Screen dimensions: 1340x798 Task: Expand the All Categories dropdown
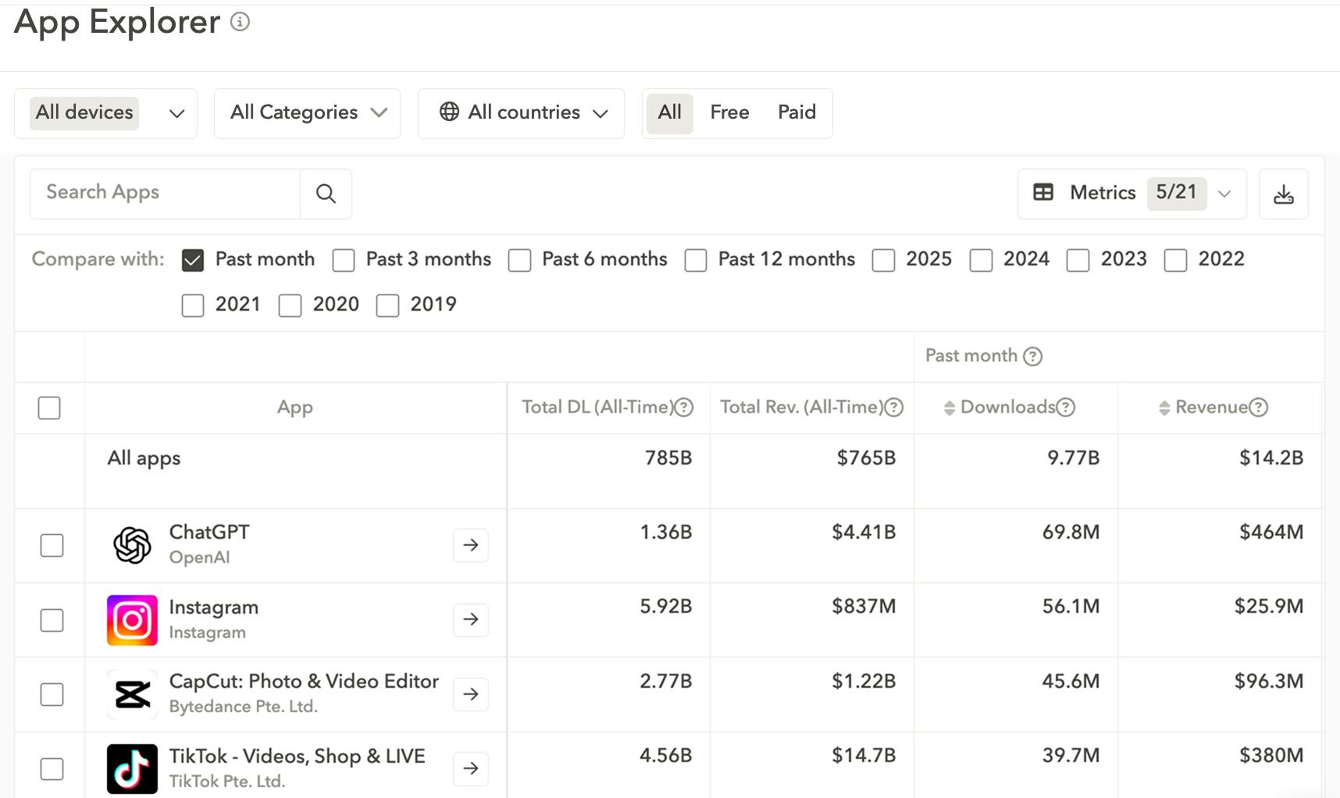(307, 112)
